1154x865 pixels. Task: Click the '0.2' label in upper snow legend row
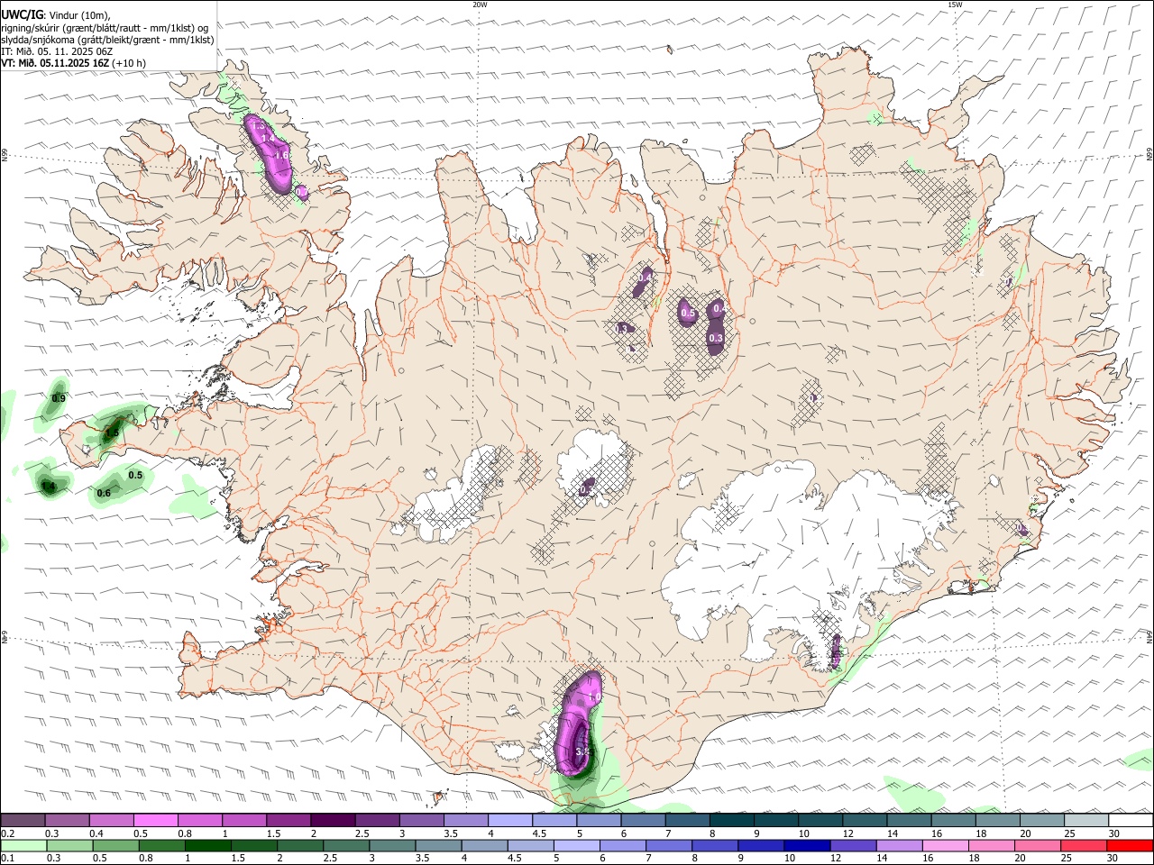click(x=7, y=833)
